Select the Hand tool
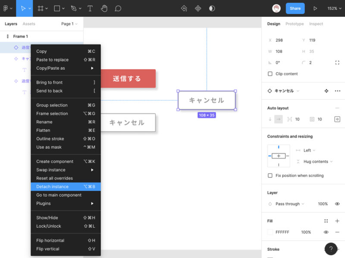Screen dimensions: 345x258 coord(104,8)
